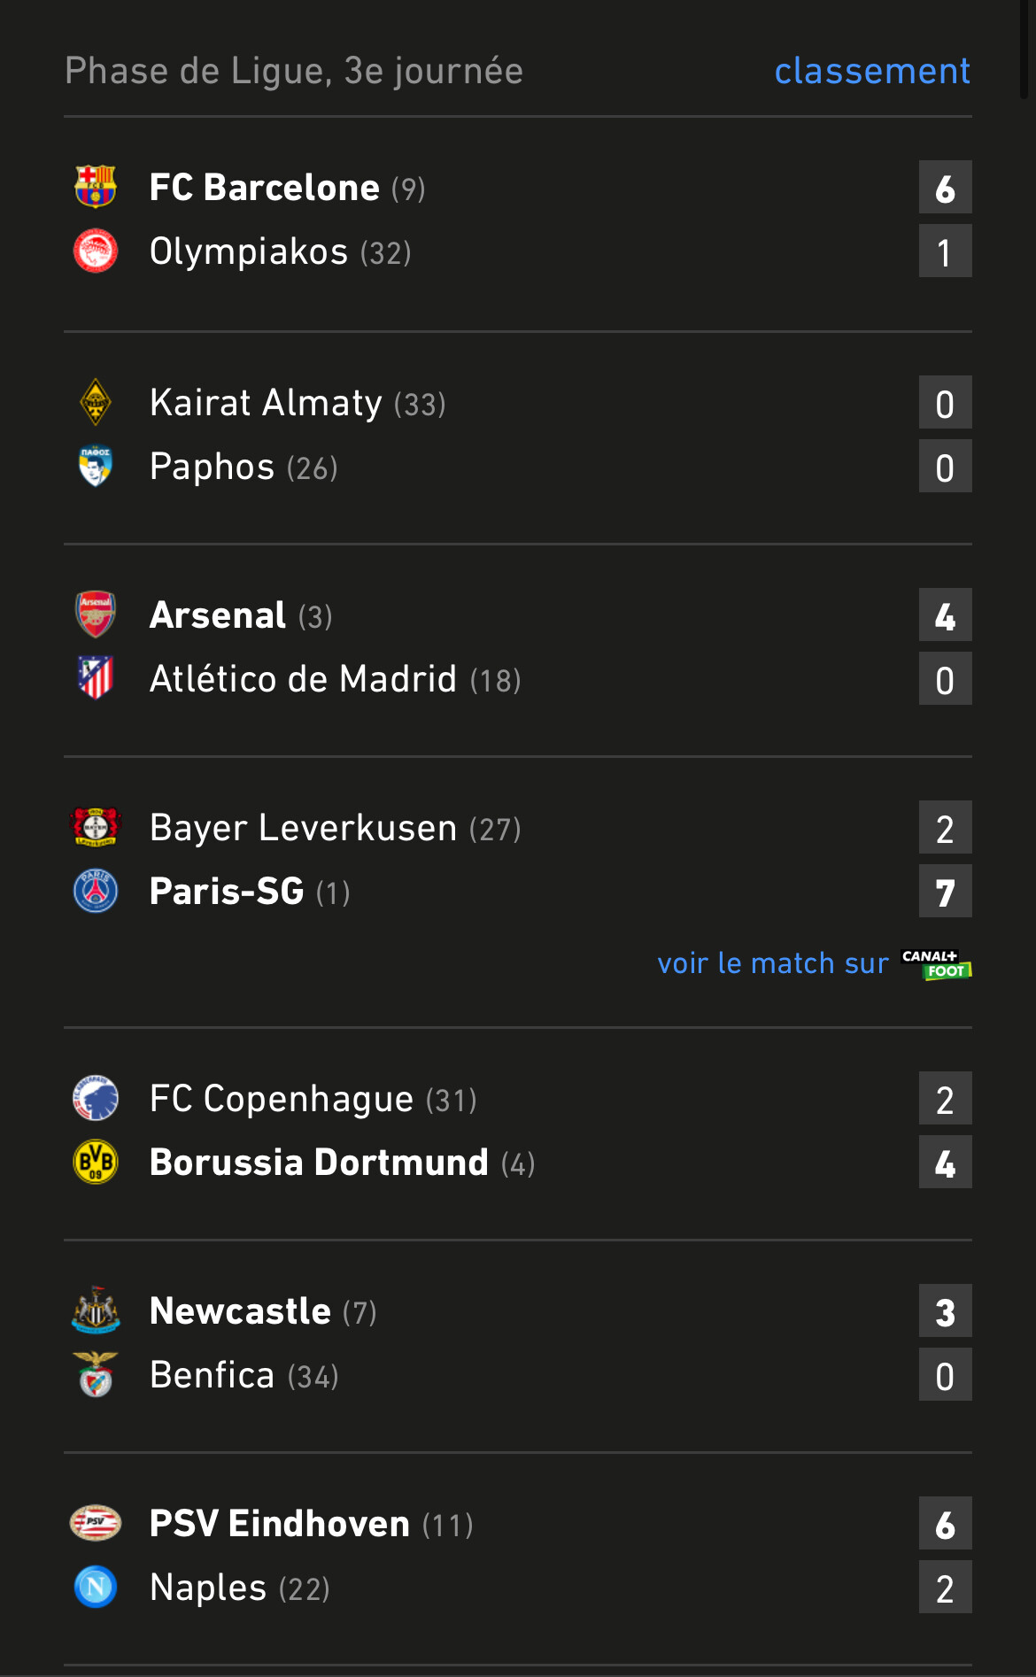Click the Paris-SG round logo
Screen dimensions: 1036x1677
pos(96,891)
